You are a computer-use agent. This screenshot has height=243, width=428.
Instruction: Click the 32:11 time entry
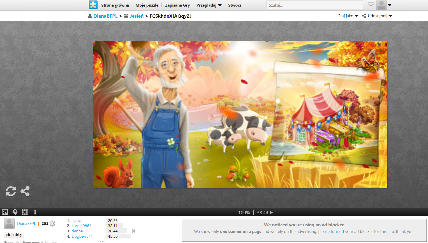[x=113, y=226]
